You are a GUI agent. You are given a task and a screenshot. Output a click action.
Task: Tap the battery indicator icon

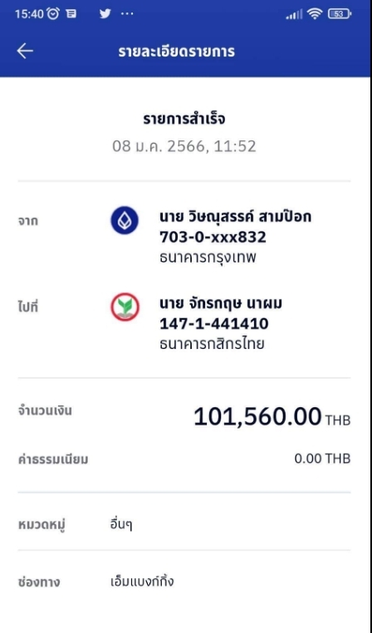point(340,14)
